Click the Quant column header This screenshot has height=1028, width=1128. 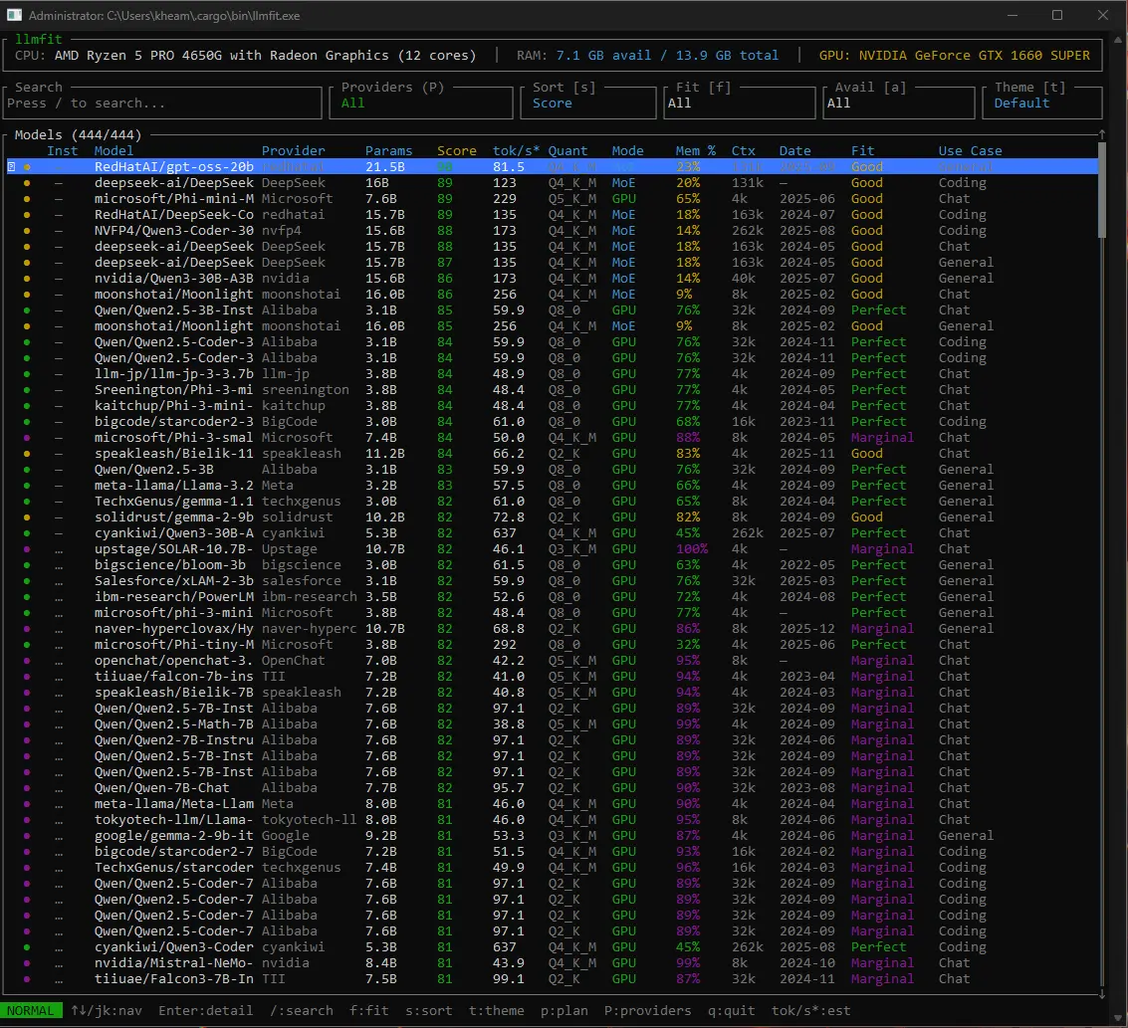point(567,151)
